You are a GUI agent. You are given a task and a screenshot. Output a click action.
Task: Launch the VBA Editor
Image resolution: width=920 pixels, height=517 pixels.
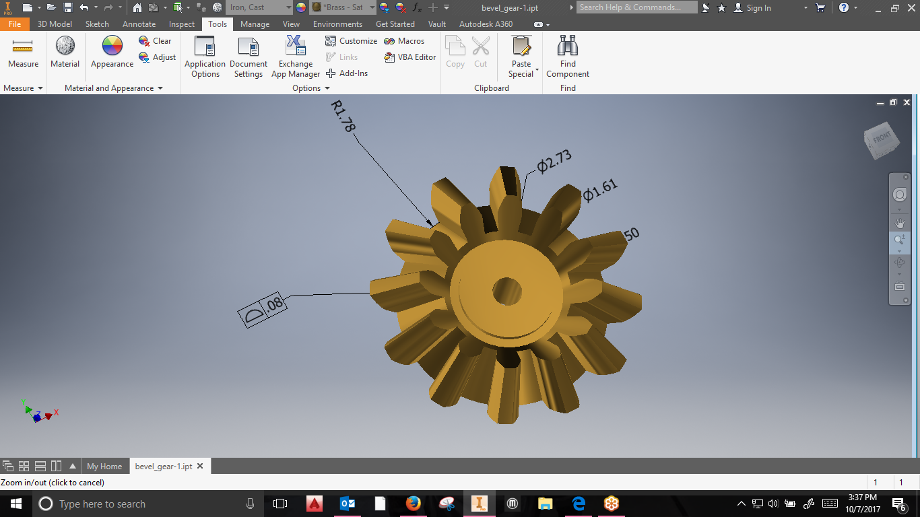(410, 57)
